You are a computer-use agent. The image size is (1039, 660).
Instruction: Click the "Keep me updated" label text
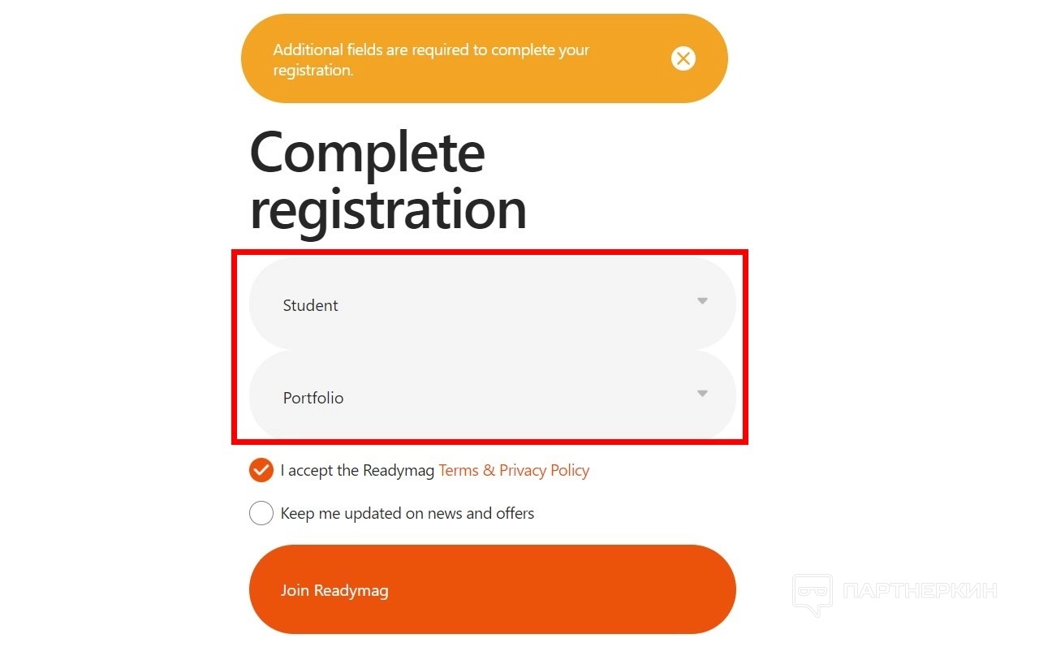pyautogui.click(x=407, y=513)
